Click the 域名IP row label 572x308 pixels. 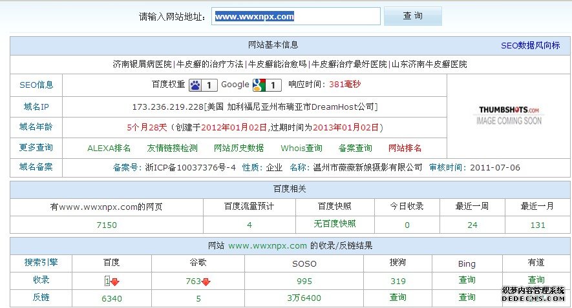click(36, 107)
